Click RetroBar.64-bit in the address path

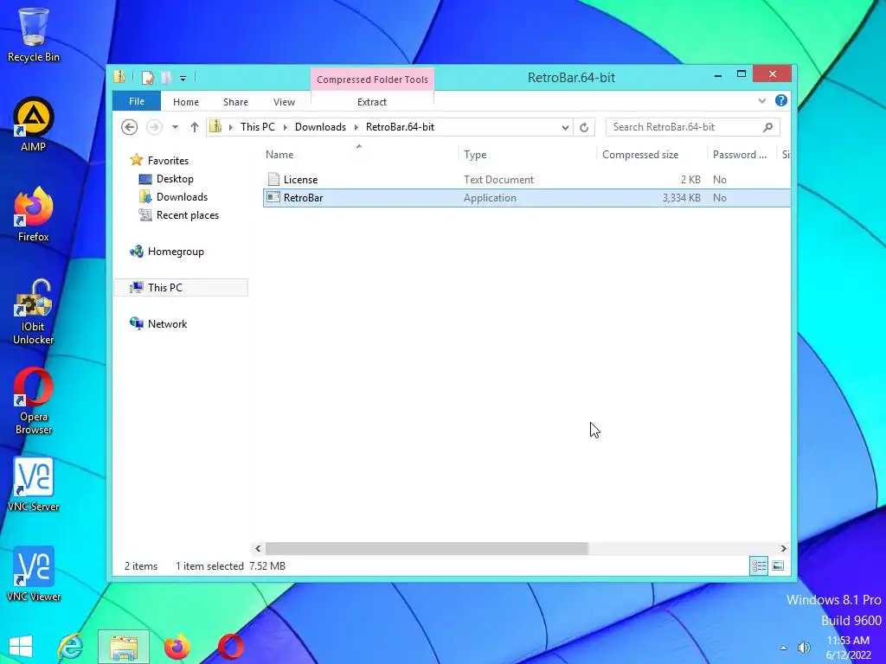(400, 127)
